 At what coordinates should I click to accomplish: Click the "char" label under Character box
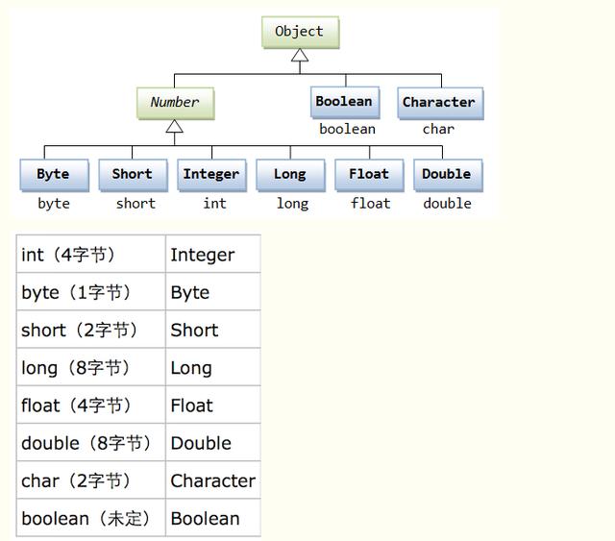[x=438, y=129]
